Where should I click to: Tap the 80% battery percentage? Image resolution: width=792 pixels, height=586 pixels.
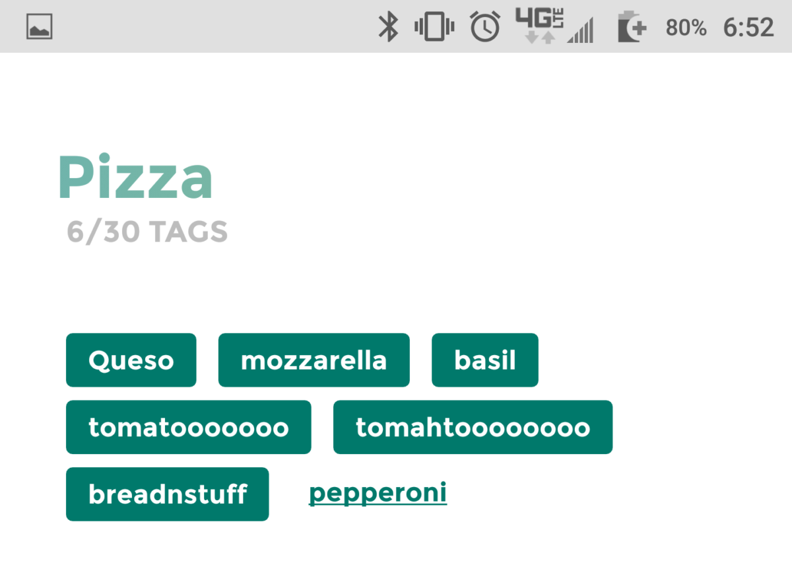click(x=686, y=28)
